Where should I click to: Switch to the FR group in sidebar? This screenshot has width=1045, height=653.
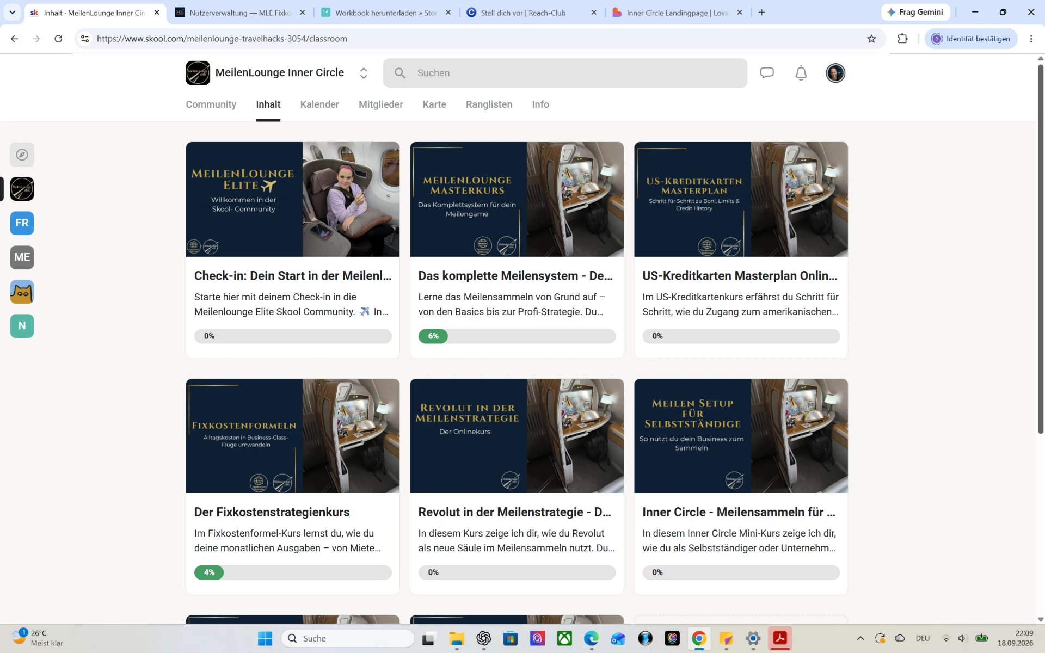tap(22, 223)
